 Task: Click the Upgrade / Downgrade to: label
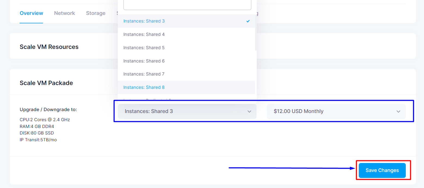click(x=48, y=109)
